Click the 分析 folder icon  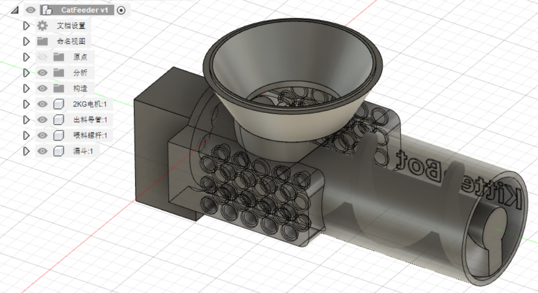tap(59, 73)
